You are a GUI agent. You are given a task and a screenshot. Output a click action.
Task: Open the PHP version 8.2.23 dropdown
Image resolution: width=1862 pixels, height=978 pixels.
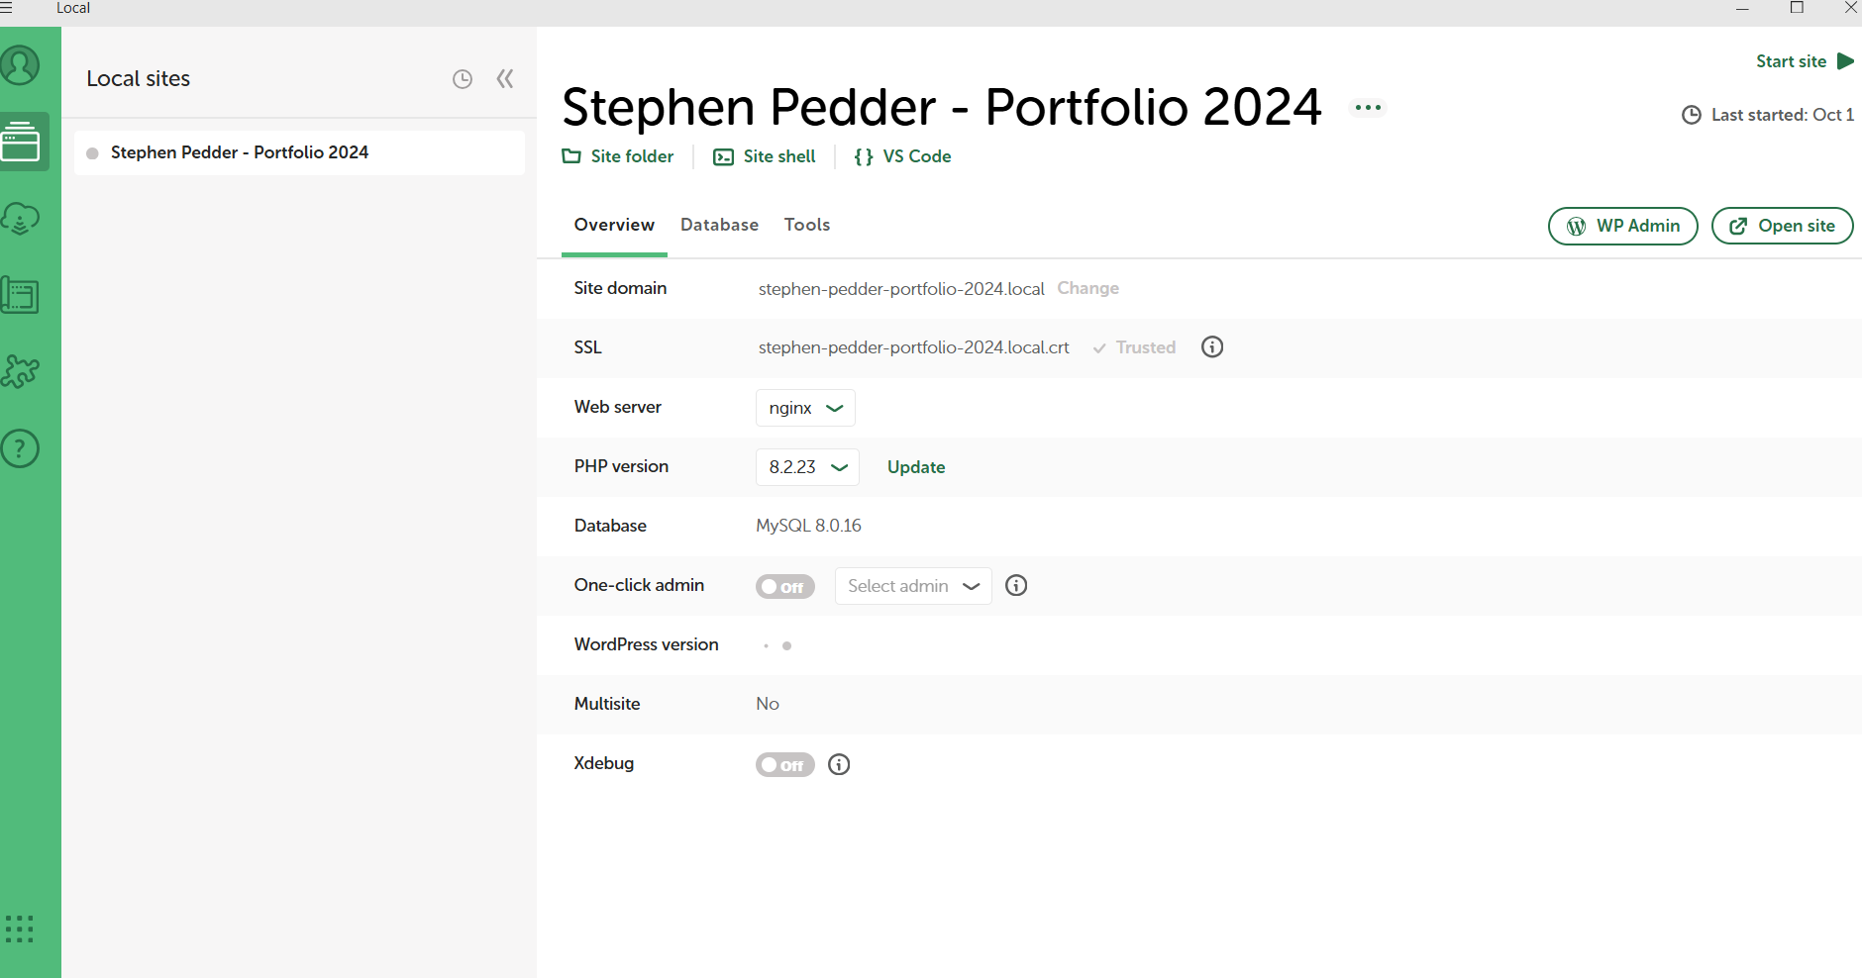(807, 467)
